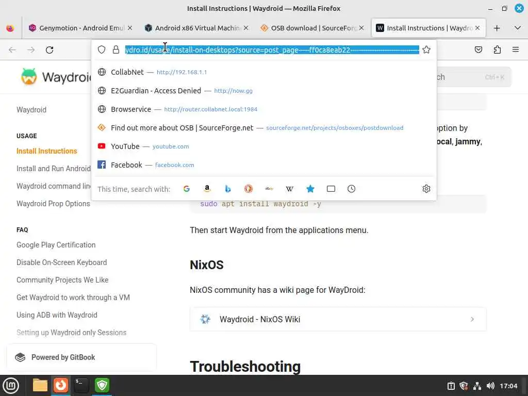528x396 pixels.
Task: View site security lock information
Action: (x=116, y=50)
